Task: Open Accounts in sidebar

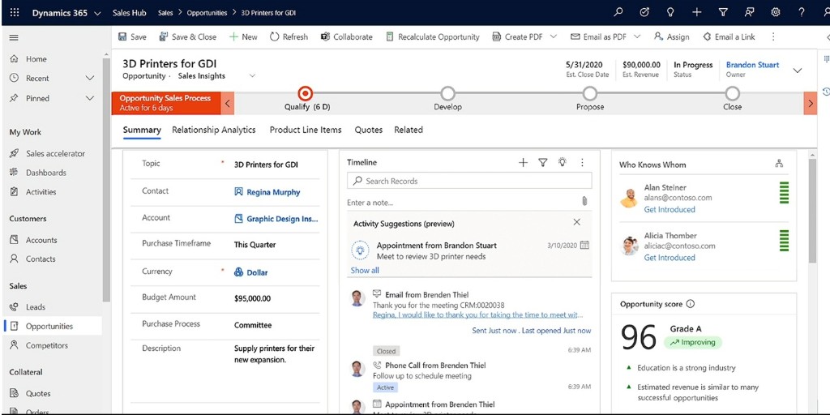Action: (41, 240)
